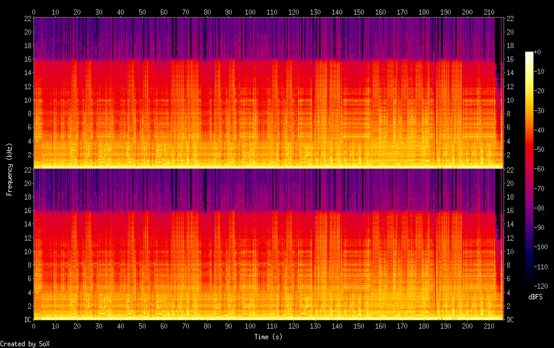This screenshot has height=348, width=554.
Task: Click the 10 kHz label left of lower channel
Action: 26,251
